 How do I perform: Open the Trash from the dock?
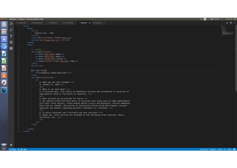click(4, 146)
